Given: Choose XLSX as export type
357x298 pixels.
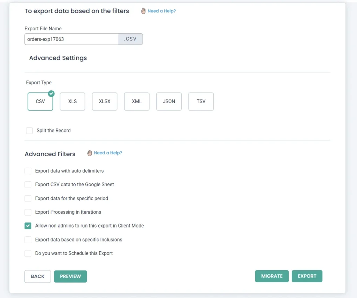Looking at the screenshot, I should (105, 101).
